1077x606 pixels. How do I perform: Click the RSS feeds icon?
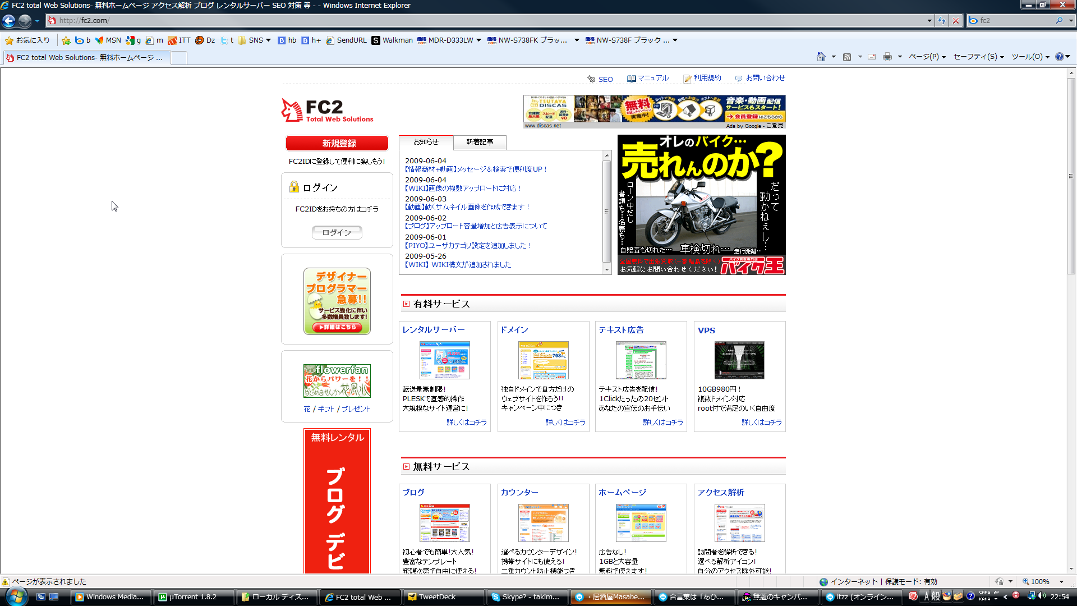click(847, 57)
